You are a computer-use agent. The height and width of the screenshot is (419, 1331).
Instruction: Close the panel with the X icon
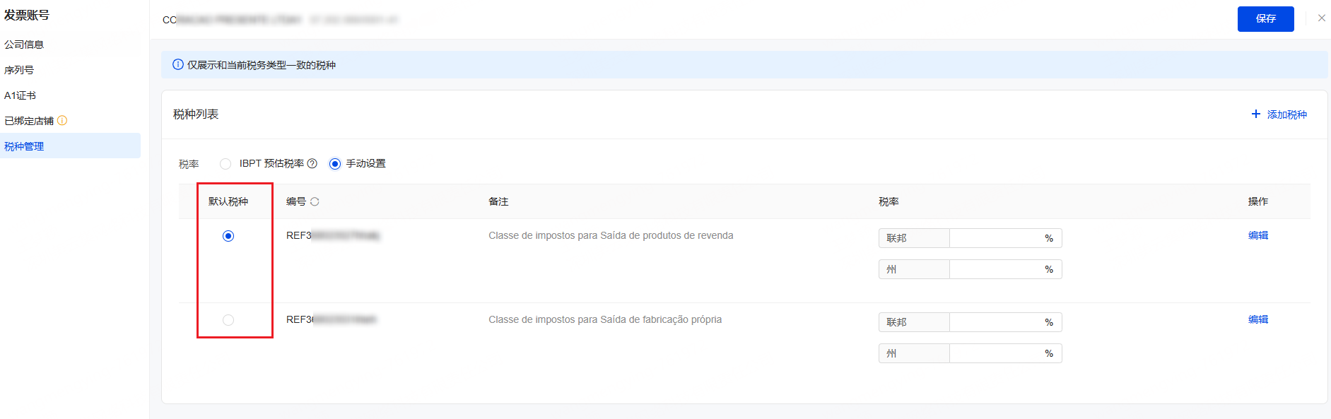(1322, 18)
